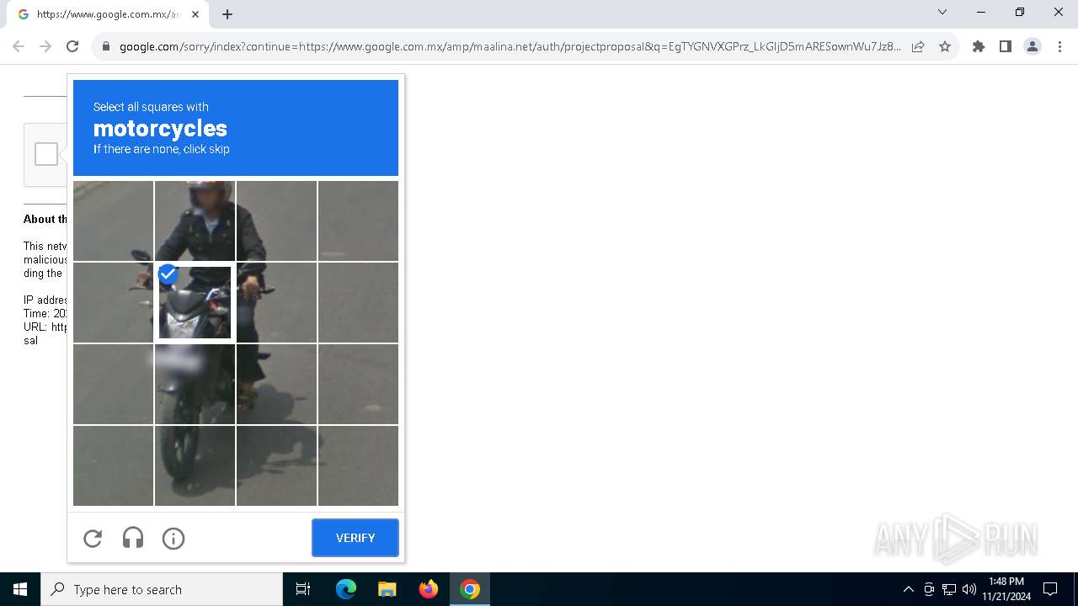Open Chrome's three-dot menu

click(x=1059, y=46)
